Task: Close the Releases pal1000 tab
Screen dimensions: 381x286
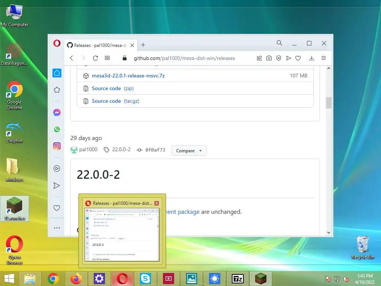Action: pyautogui.click(x=132, y=45)
